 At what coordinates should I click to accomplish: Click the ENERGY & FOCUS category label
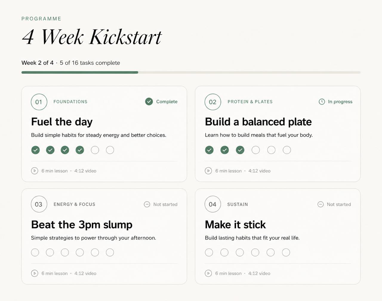point(74,204)
